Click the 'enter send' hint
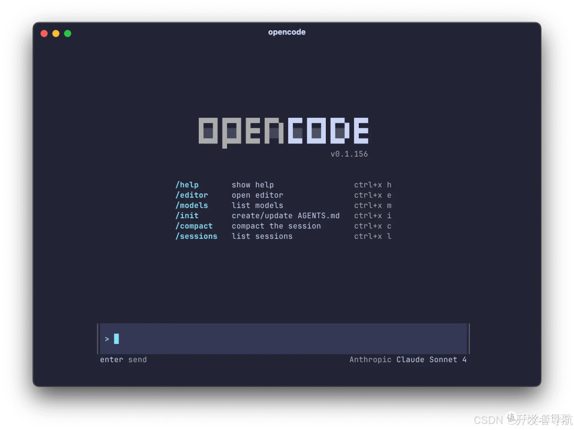574x430 pixels. click(x=123, y=360)
